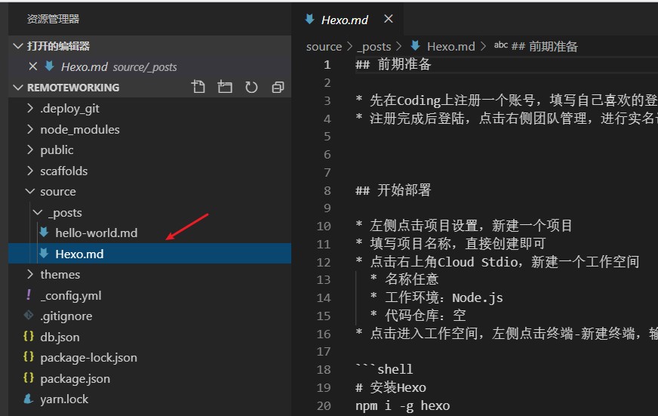Click the Hexo.md breadcrumb segment
Viewport: 658px width, 416px height.
[x=450, y=46]
